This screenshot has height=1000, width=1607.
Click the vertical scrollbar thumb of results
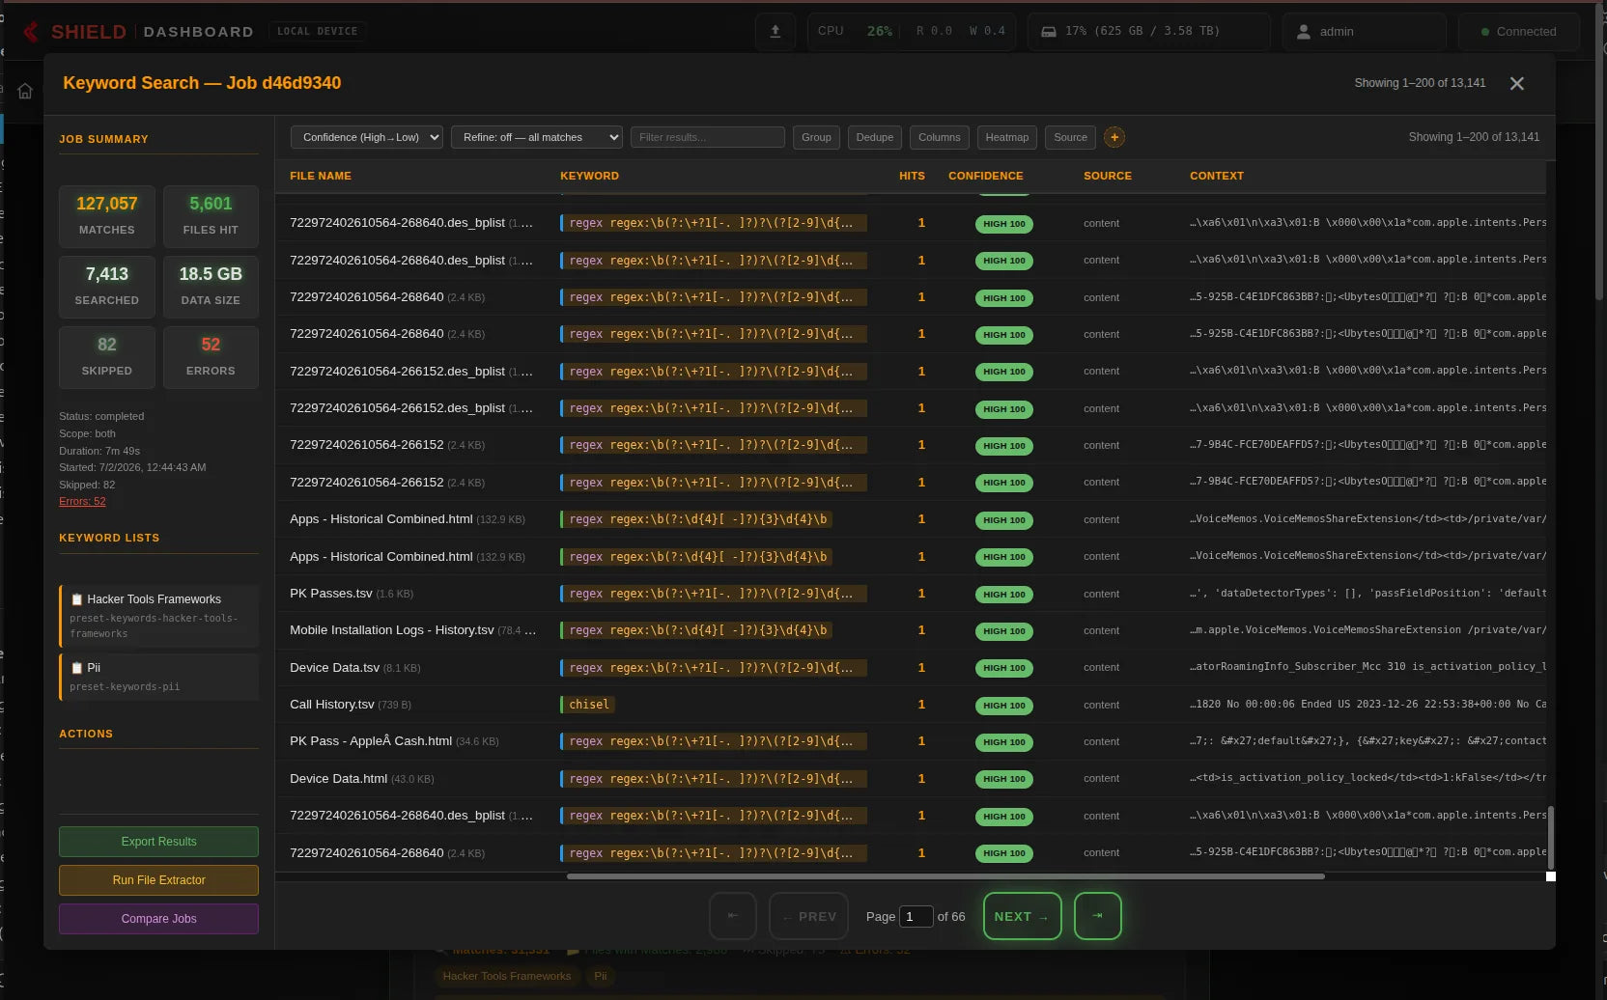pos(1551,838)
